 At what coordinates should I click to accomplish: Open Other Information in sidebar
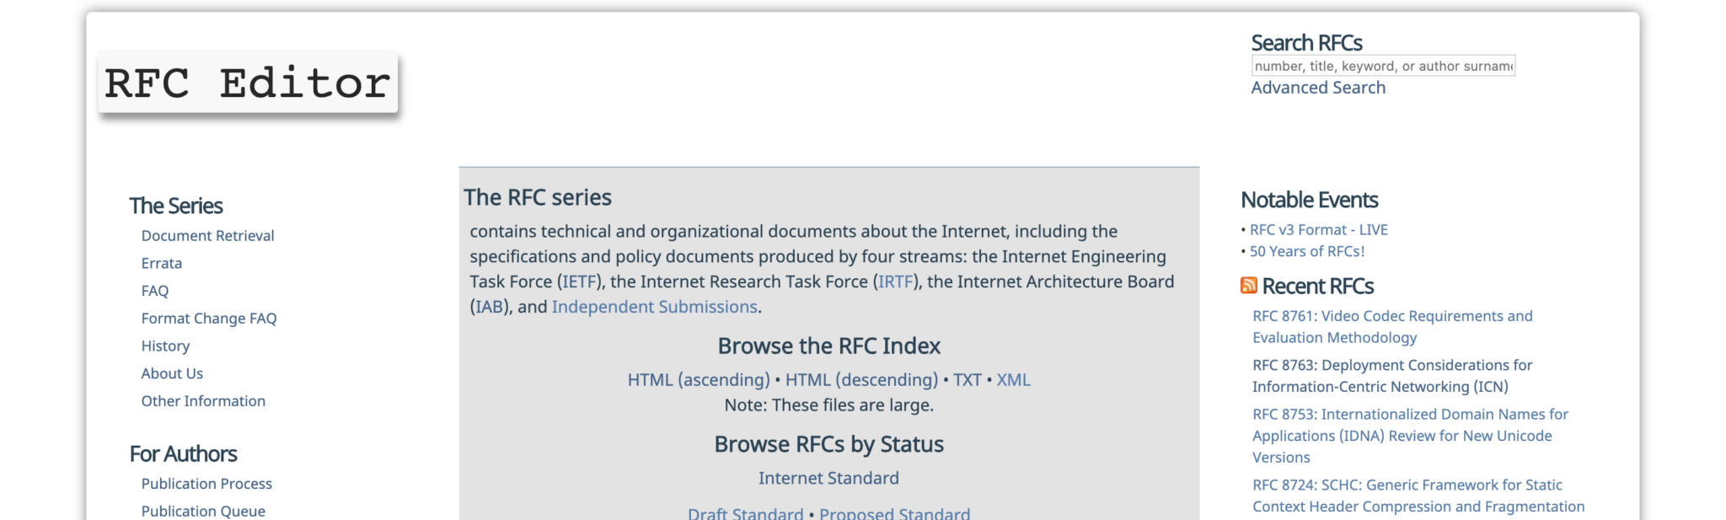[x=203, y=401]
